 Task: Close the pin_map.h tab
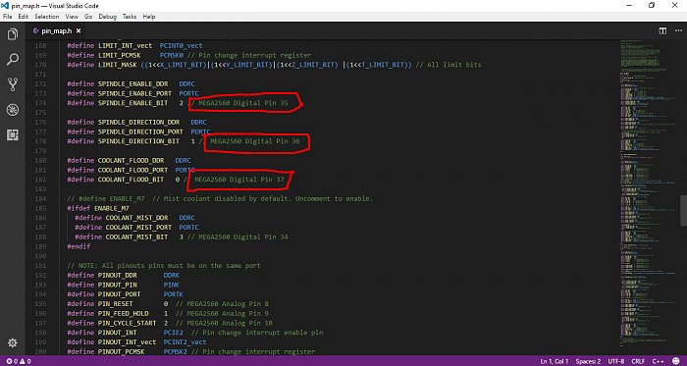point(79,31)
